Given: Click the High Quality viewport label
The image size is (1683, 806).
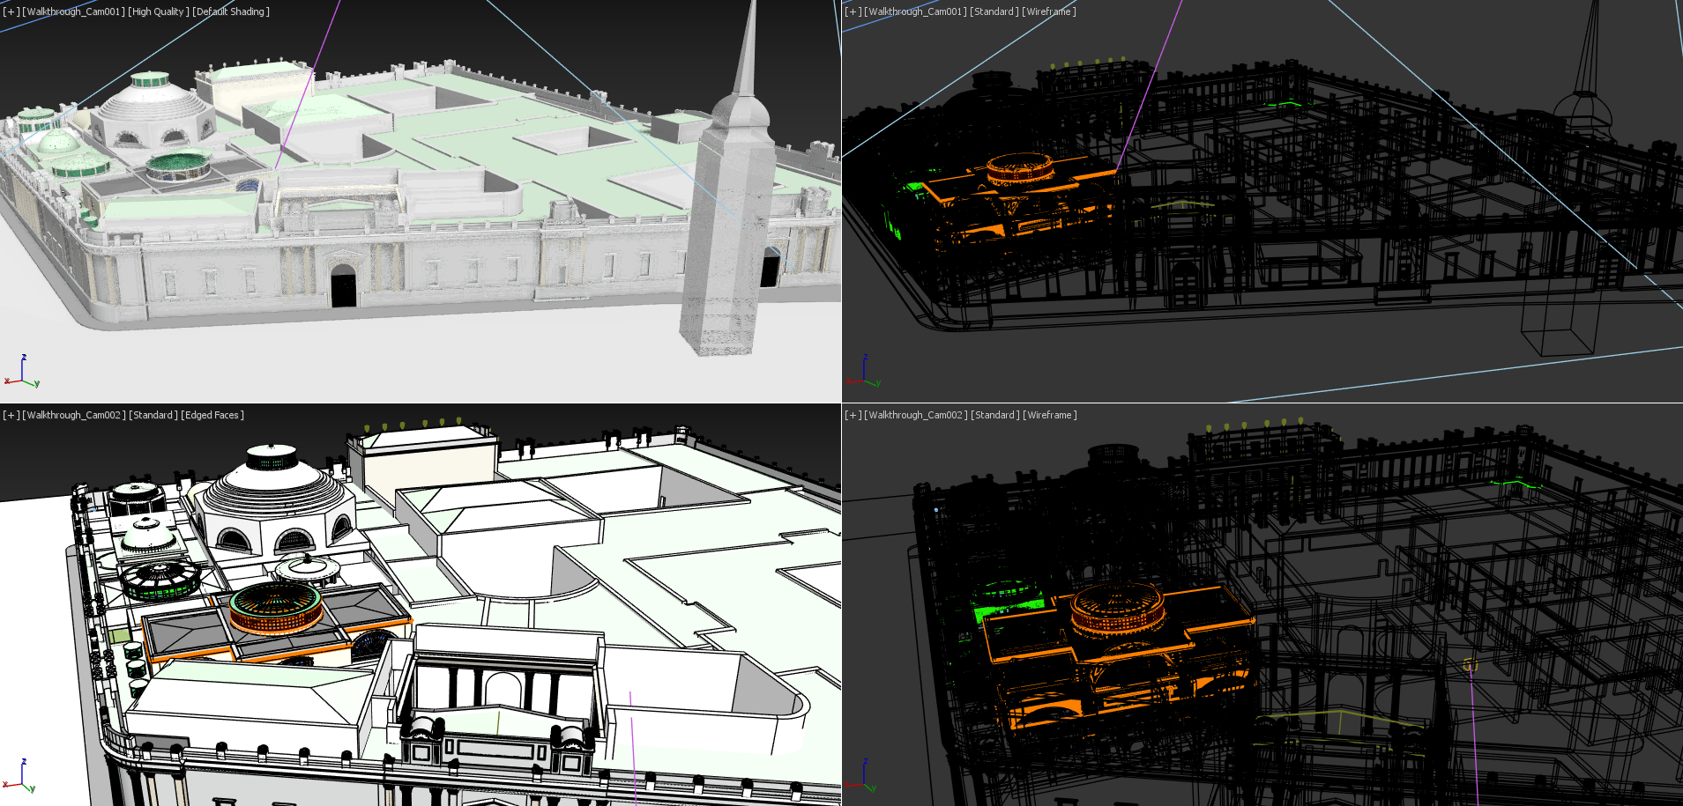Looking at the screenshot, I should [158, 11].
